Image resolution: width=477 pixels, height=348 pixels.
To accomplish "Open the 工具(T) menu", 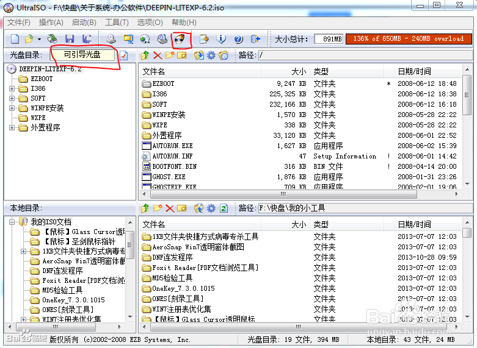I will pos(117,23).
